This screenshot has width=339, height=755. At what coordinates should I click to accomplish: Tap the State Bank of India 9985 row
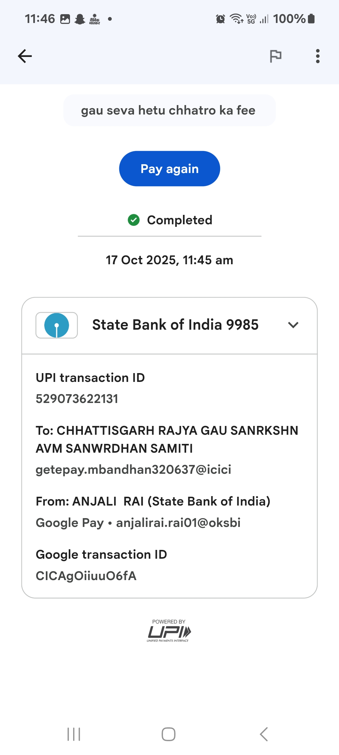(175, 325)
